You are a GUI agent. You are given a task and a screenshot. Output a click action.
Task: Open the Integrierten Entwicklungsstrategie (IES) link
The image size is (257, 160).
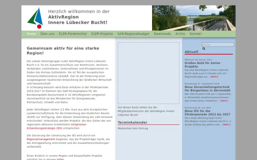click(x=57, y=126)
